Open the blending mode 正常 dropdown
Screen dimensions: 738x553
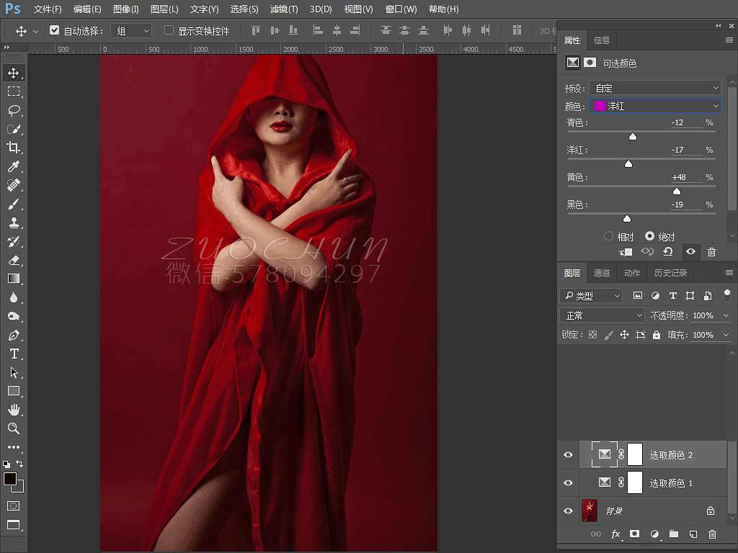click(x=602, y=315)
